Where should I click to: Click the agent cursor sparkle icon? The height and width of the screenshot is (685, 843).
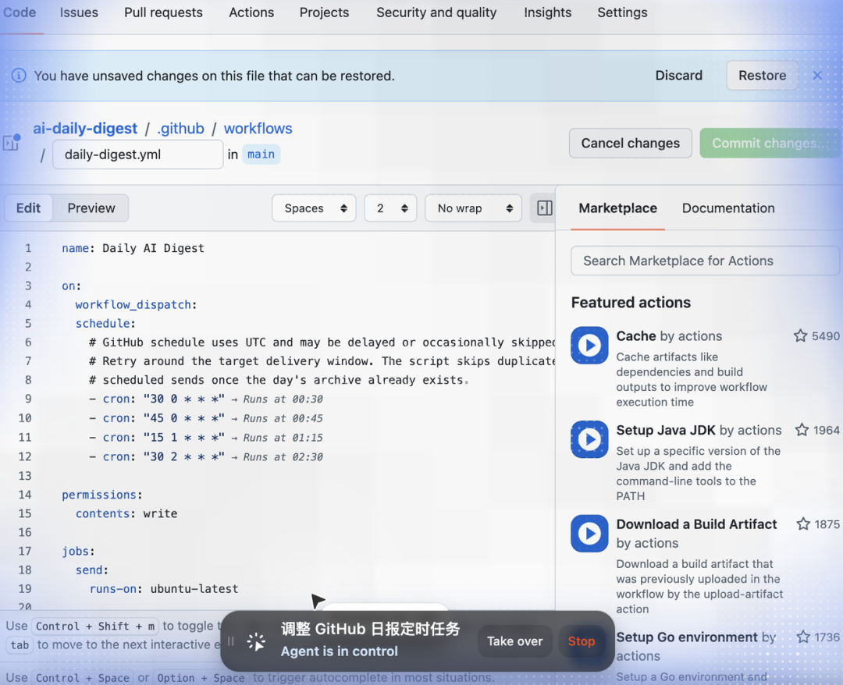click(256, 641)
